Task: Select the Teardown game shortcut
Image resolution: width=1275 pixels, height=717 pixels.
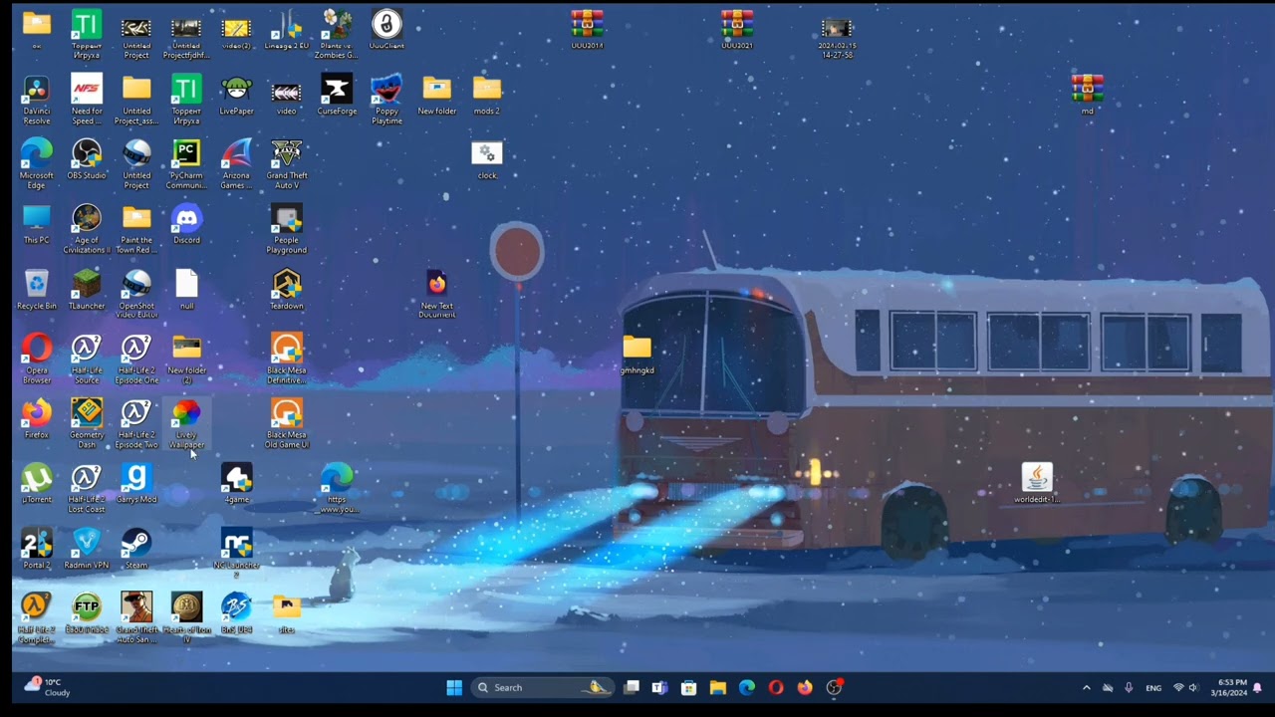Action: [287, 290]
